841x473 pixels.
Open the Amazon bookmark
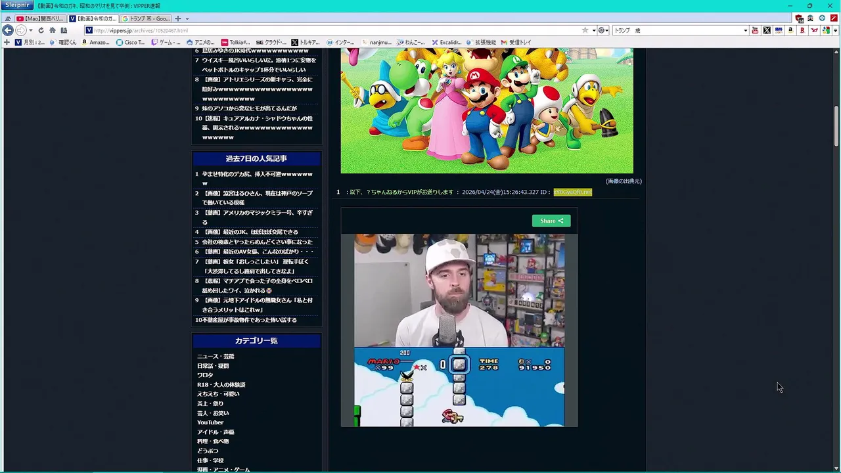(x=95, y=42)
